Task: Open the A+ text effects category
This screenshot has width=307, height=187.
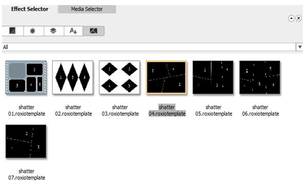Action: pyautogui.click(x=73, y=31)
